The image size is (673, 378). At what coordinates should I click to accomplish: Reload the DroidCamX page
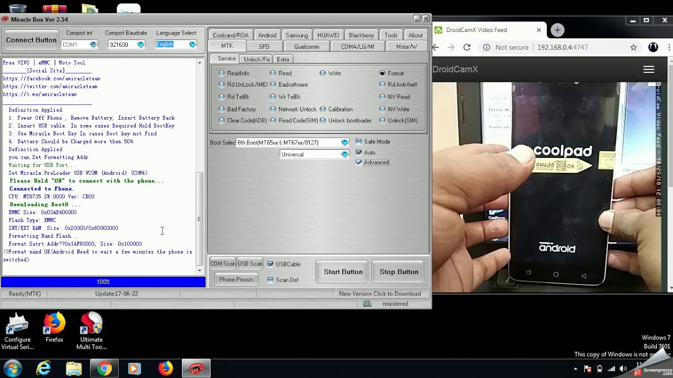466,47
